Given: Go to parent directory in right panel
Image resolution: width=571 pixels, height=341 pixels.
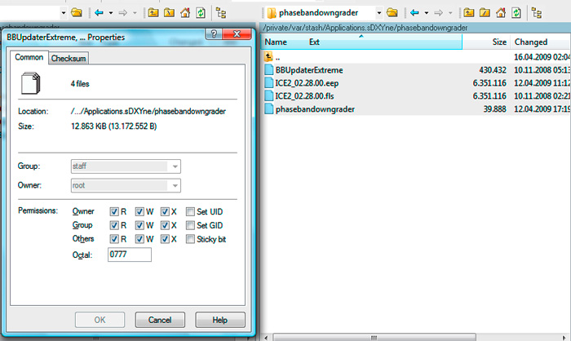Looking at the screenshot, I should [x=469, y=13].
